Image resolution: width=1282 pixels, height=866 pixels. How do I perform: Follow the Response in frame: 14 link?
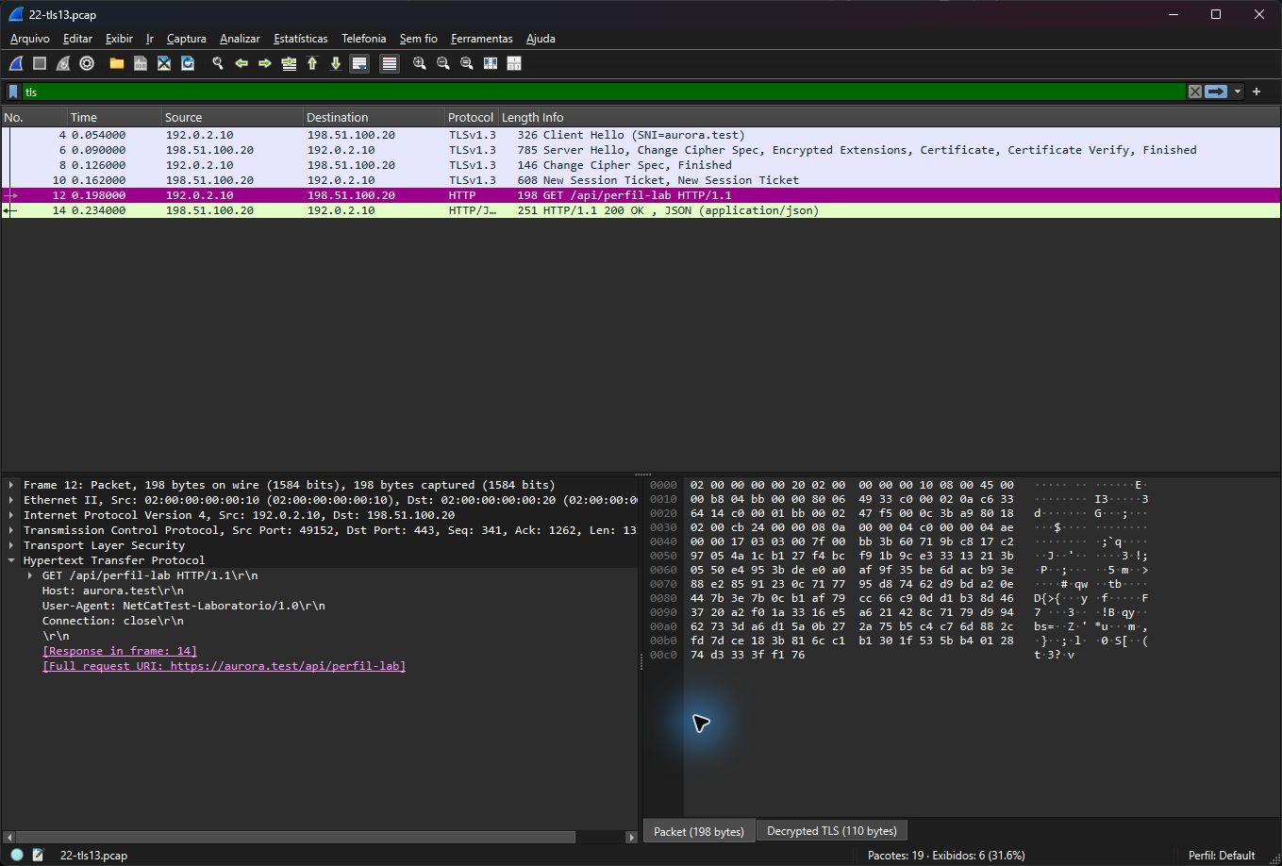point(120,651)
